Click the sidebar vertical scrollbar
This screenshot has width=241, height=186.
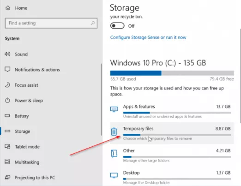102,100
